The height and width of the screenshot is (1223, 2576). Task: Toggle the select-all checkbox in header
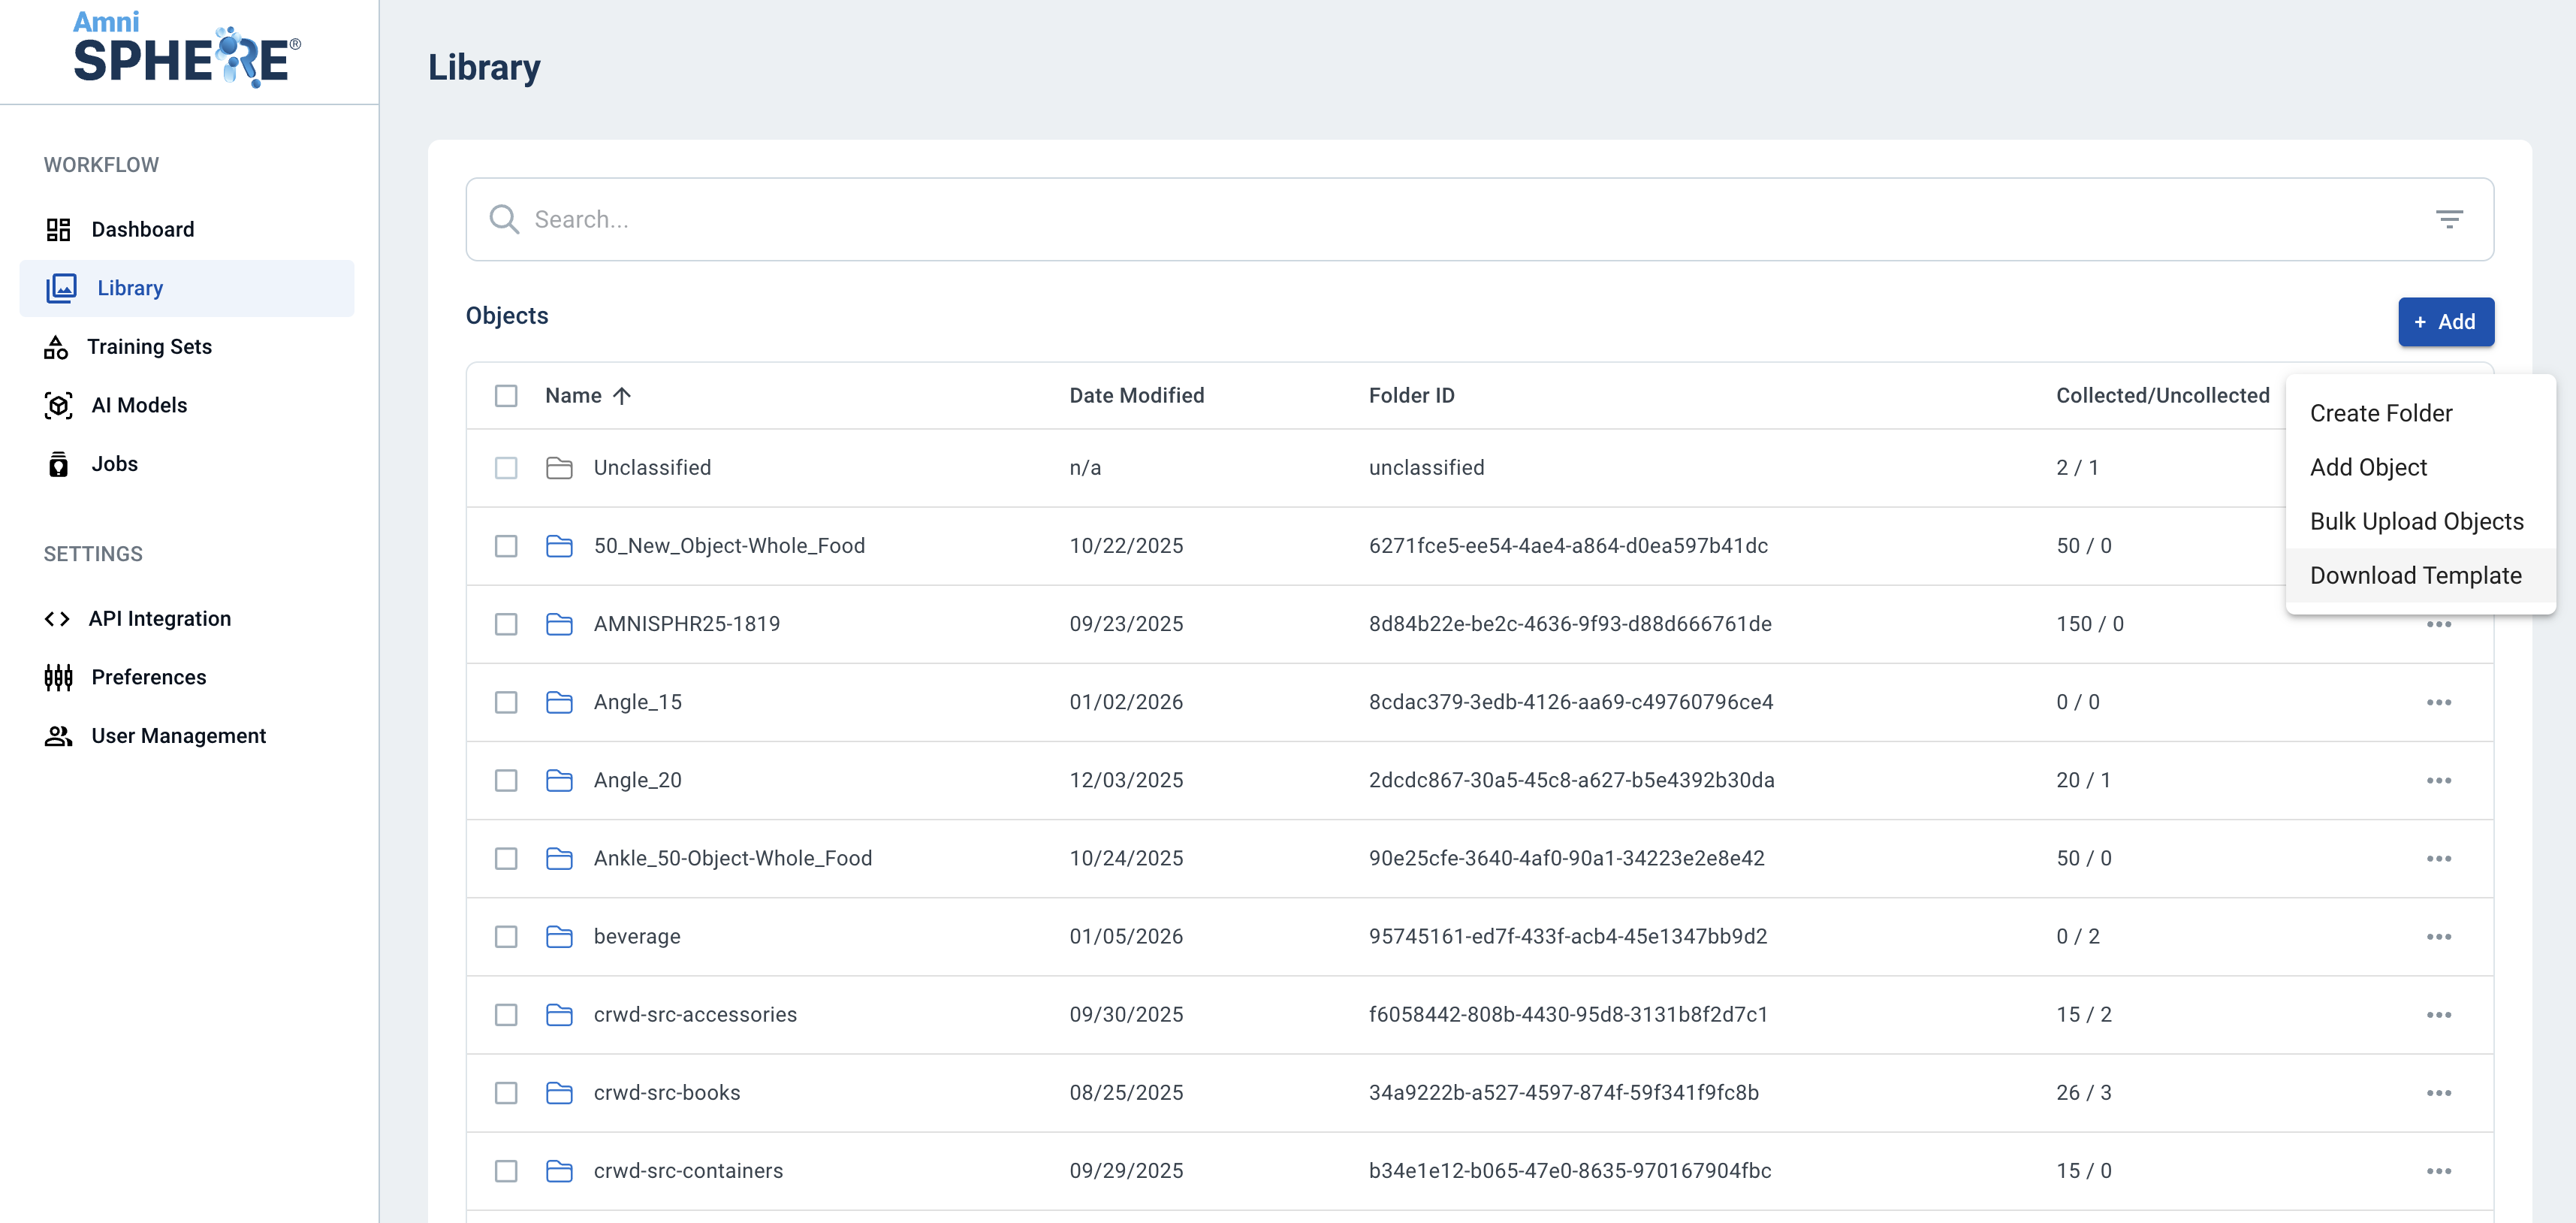pos(506,396)
